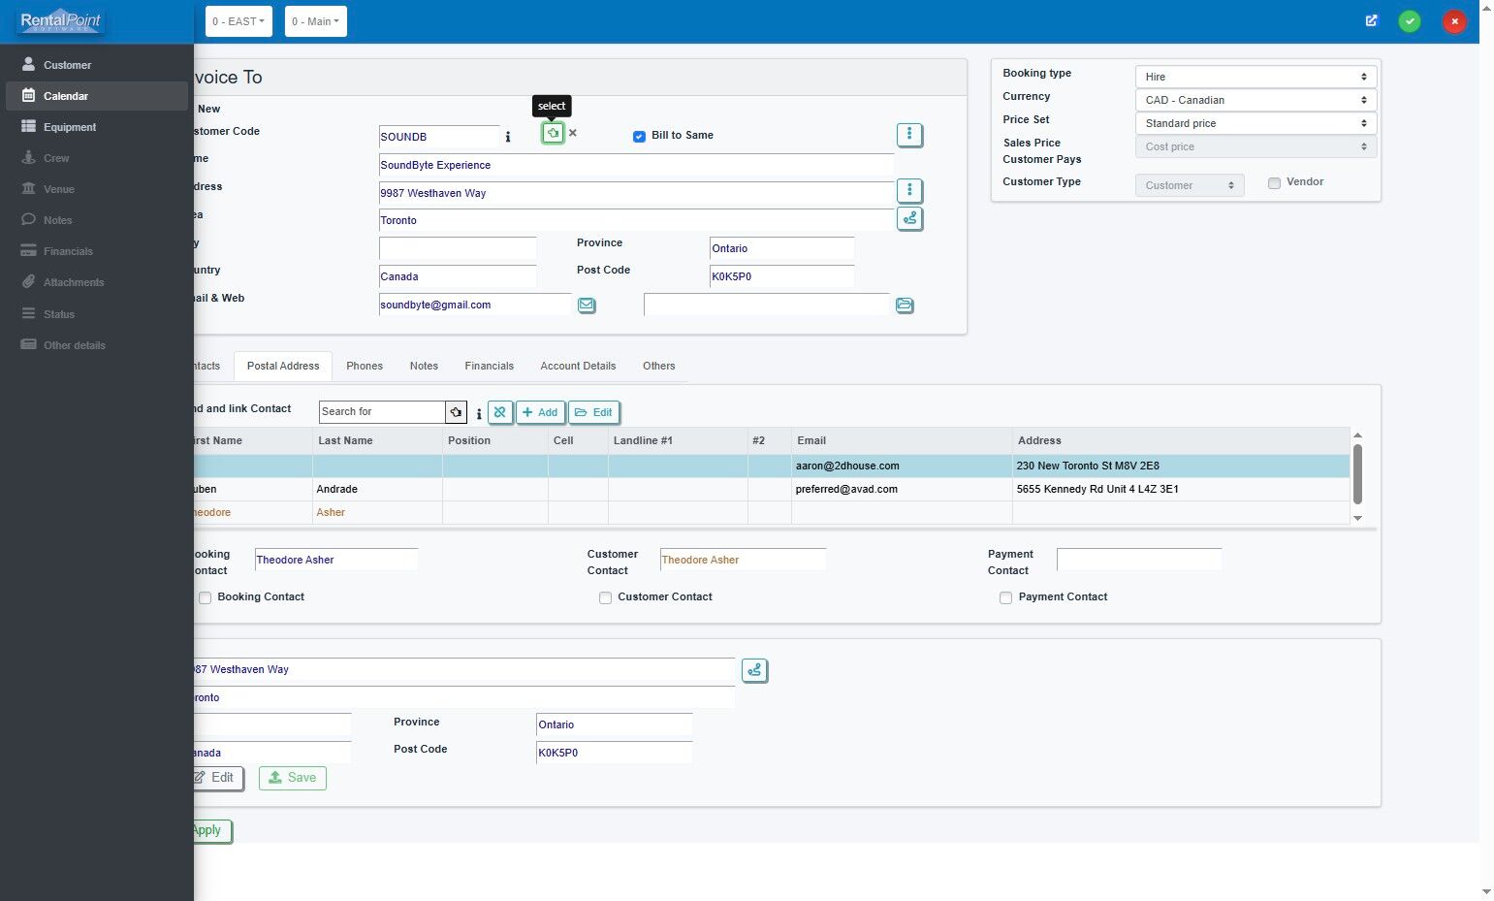Open the external link icon in header
This screenshot has width=1494, height=901.
pos(1371,21)
